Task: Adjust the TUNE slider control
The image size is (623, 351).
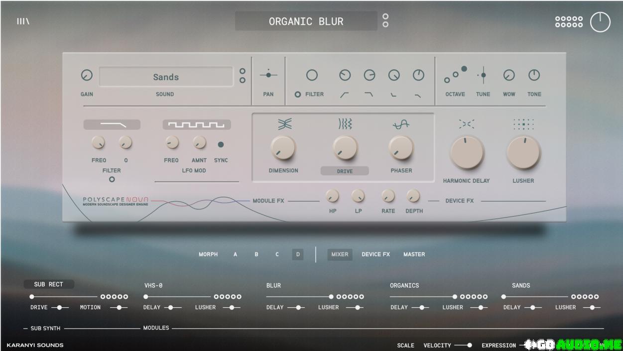Action: pyautogui.click(x=483, y=76)
